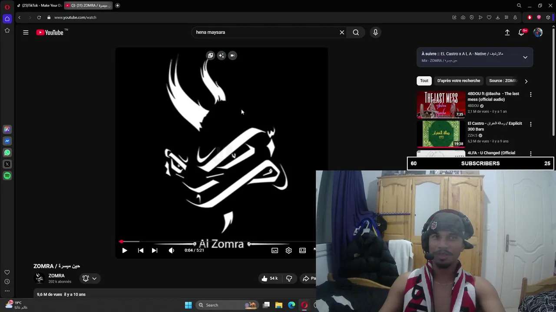Take snapshot with Opera camera toolbar icon

pyautogui.click(x=463, y=17)
